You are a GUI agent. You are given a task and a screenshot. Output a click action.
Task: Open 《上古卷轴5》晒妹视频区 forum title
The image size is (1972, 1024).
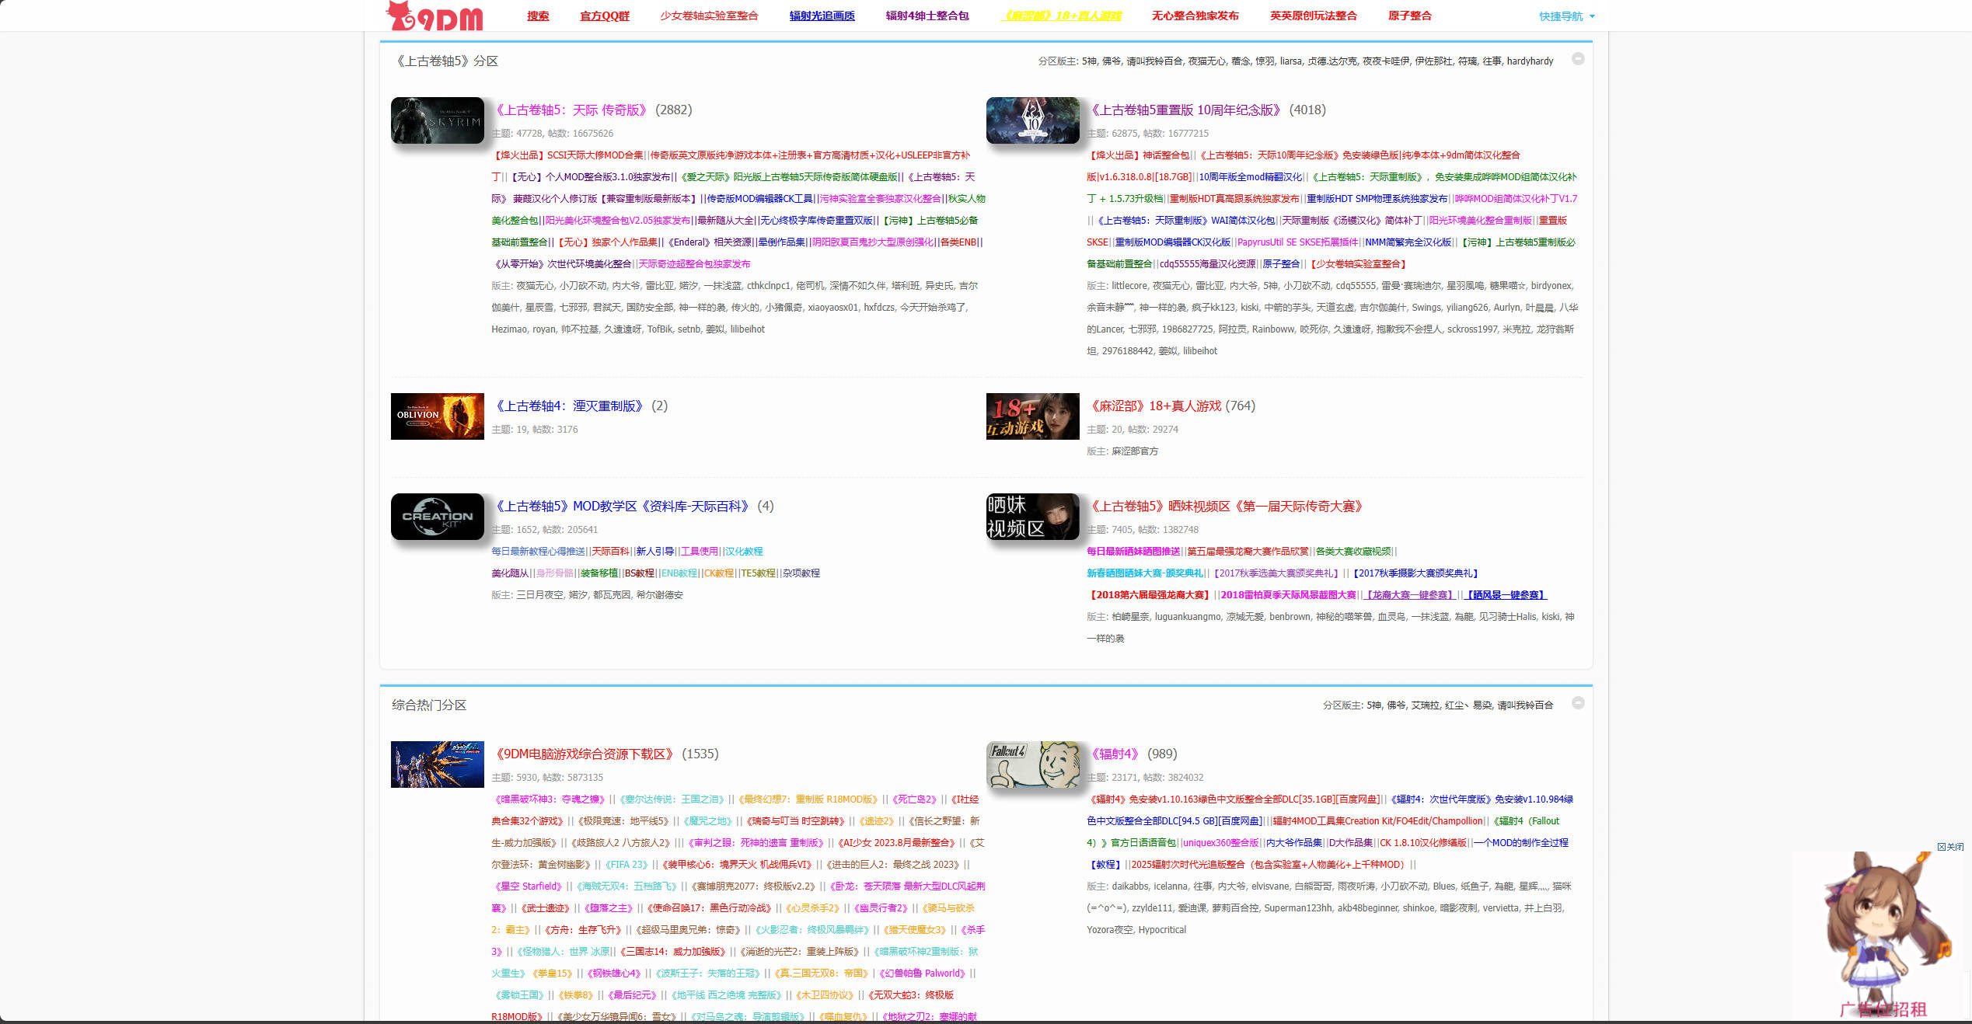coord(1227,507)
